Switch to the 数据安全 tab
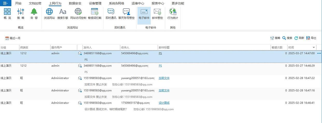This screenshot has height=123, width=322. pos(75,3)
